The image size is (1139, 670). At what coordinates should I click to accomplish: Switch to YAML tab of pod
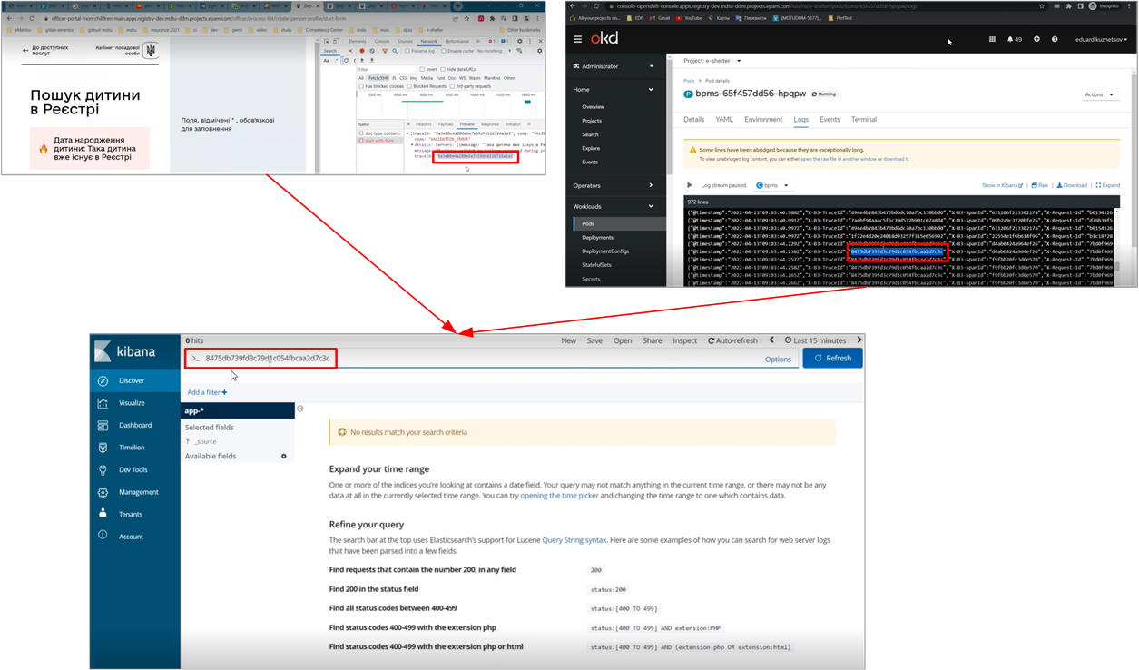pyautogui.click(x=724, y=119)
